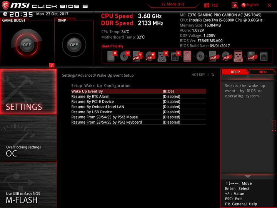277x208 pixels.
Task: Select UEFI USB key boot icon
Action: tap(163, 56)
